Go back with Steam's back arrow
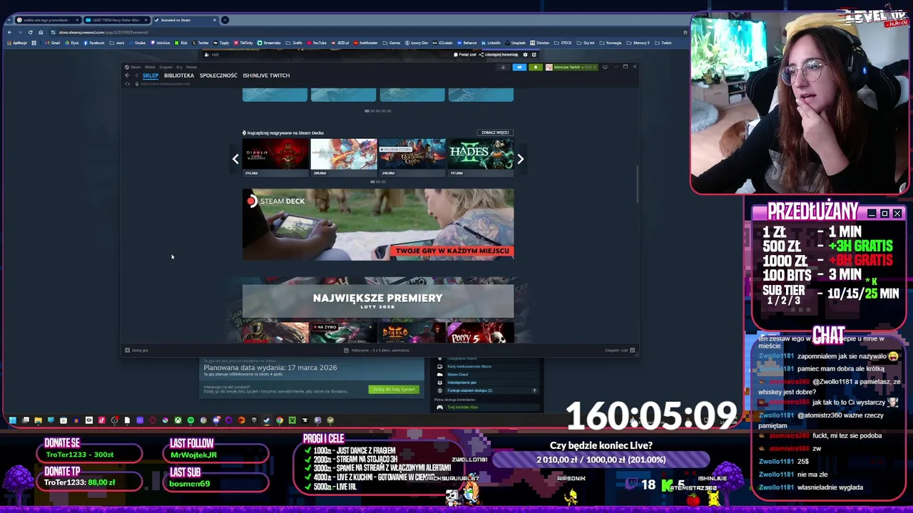Image resolution: width=913 pixels, height=513 pixels. click(127, 76)
